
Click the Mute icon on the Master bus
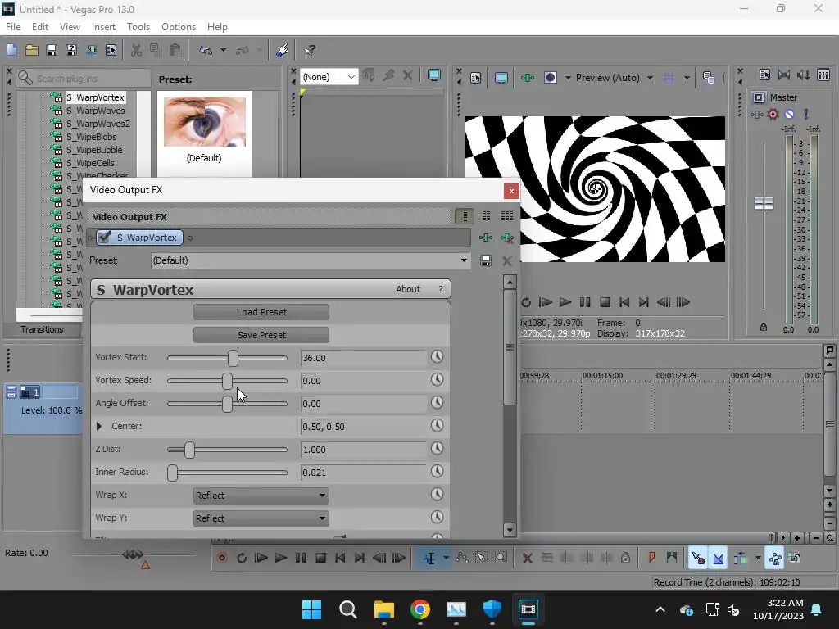[x=789, y=115]
